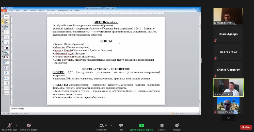Click Jahongir Tohirov video tile
254x132 pixels.
[228, 88]
